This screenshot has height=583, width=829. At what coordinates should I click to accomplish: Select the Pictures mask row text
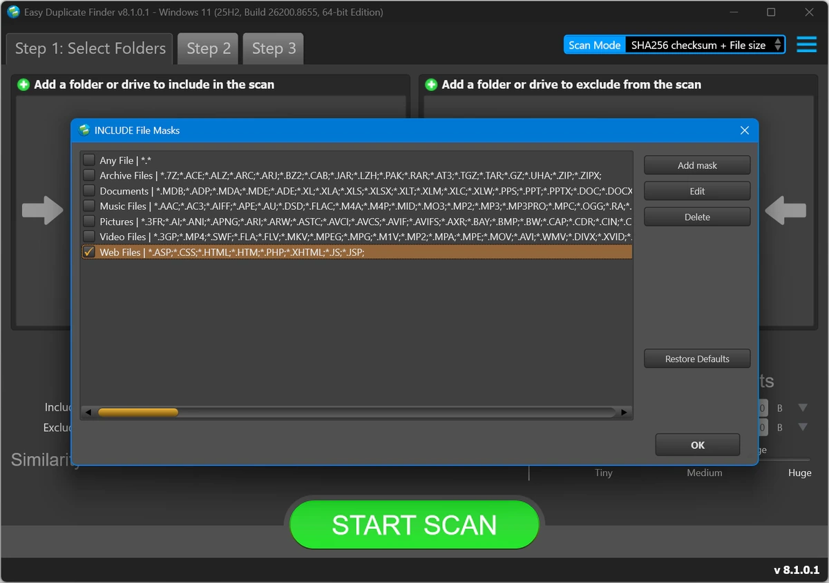[365, 221]
